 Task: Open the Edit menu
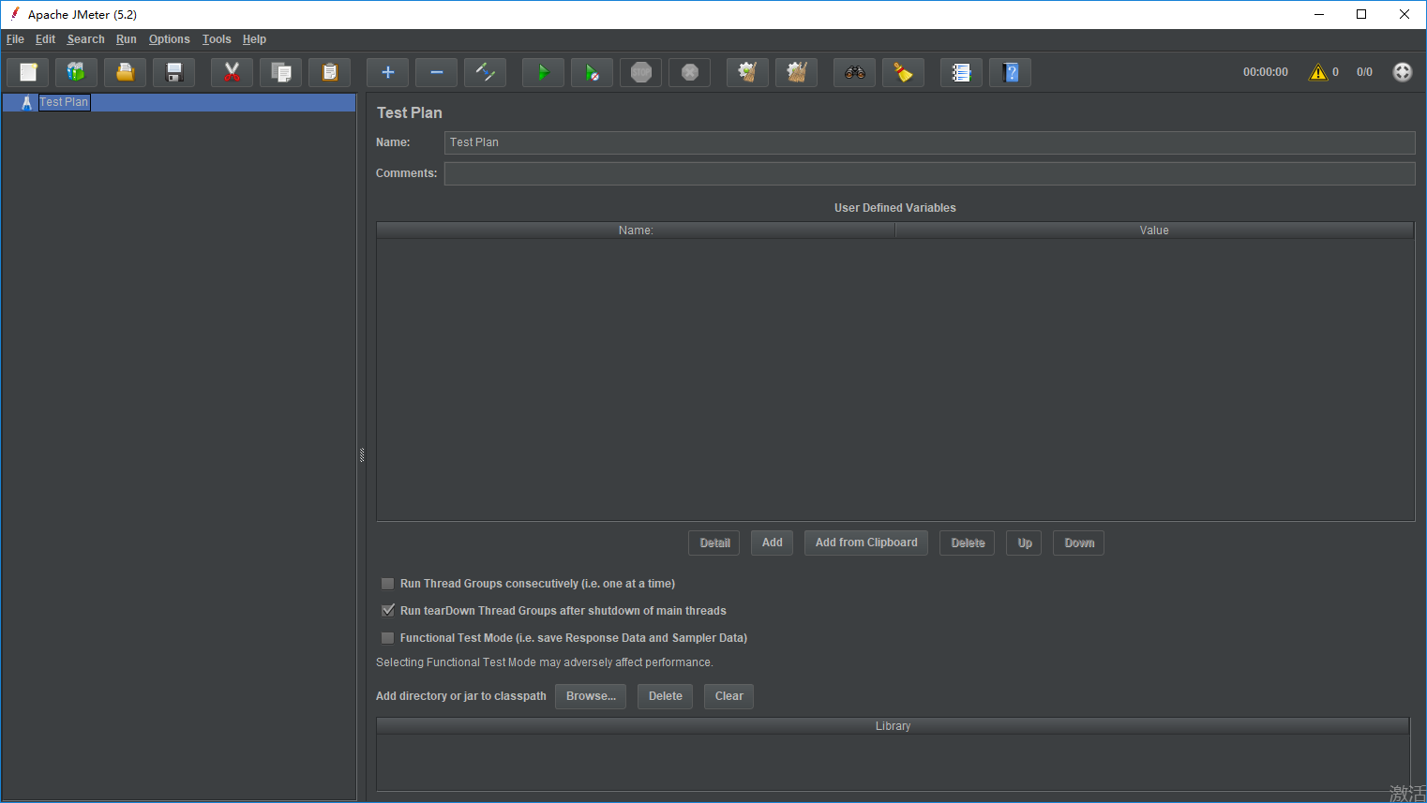coord(45,39)
